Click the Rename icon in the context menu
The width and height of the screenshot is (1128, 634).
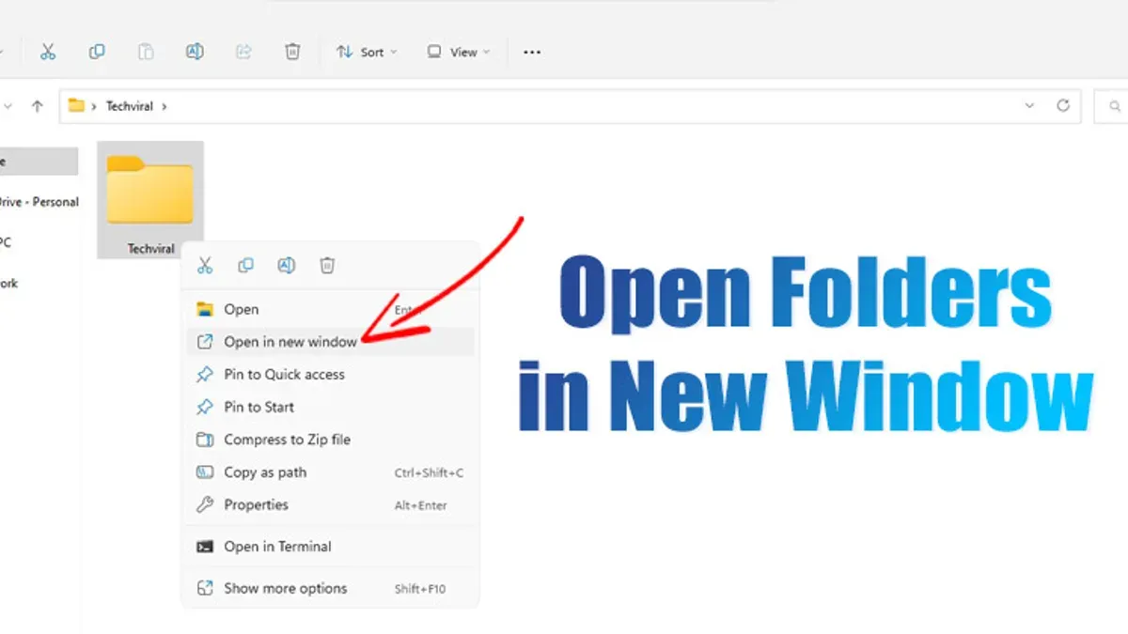[x=287, y=266]
